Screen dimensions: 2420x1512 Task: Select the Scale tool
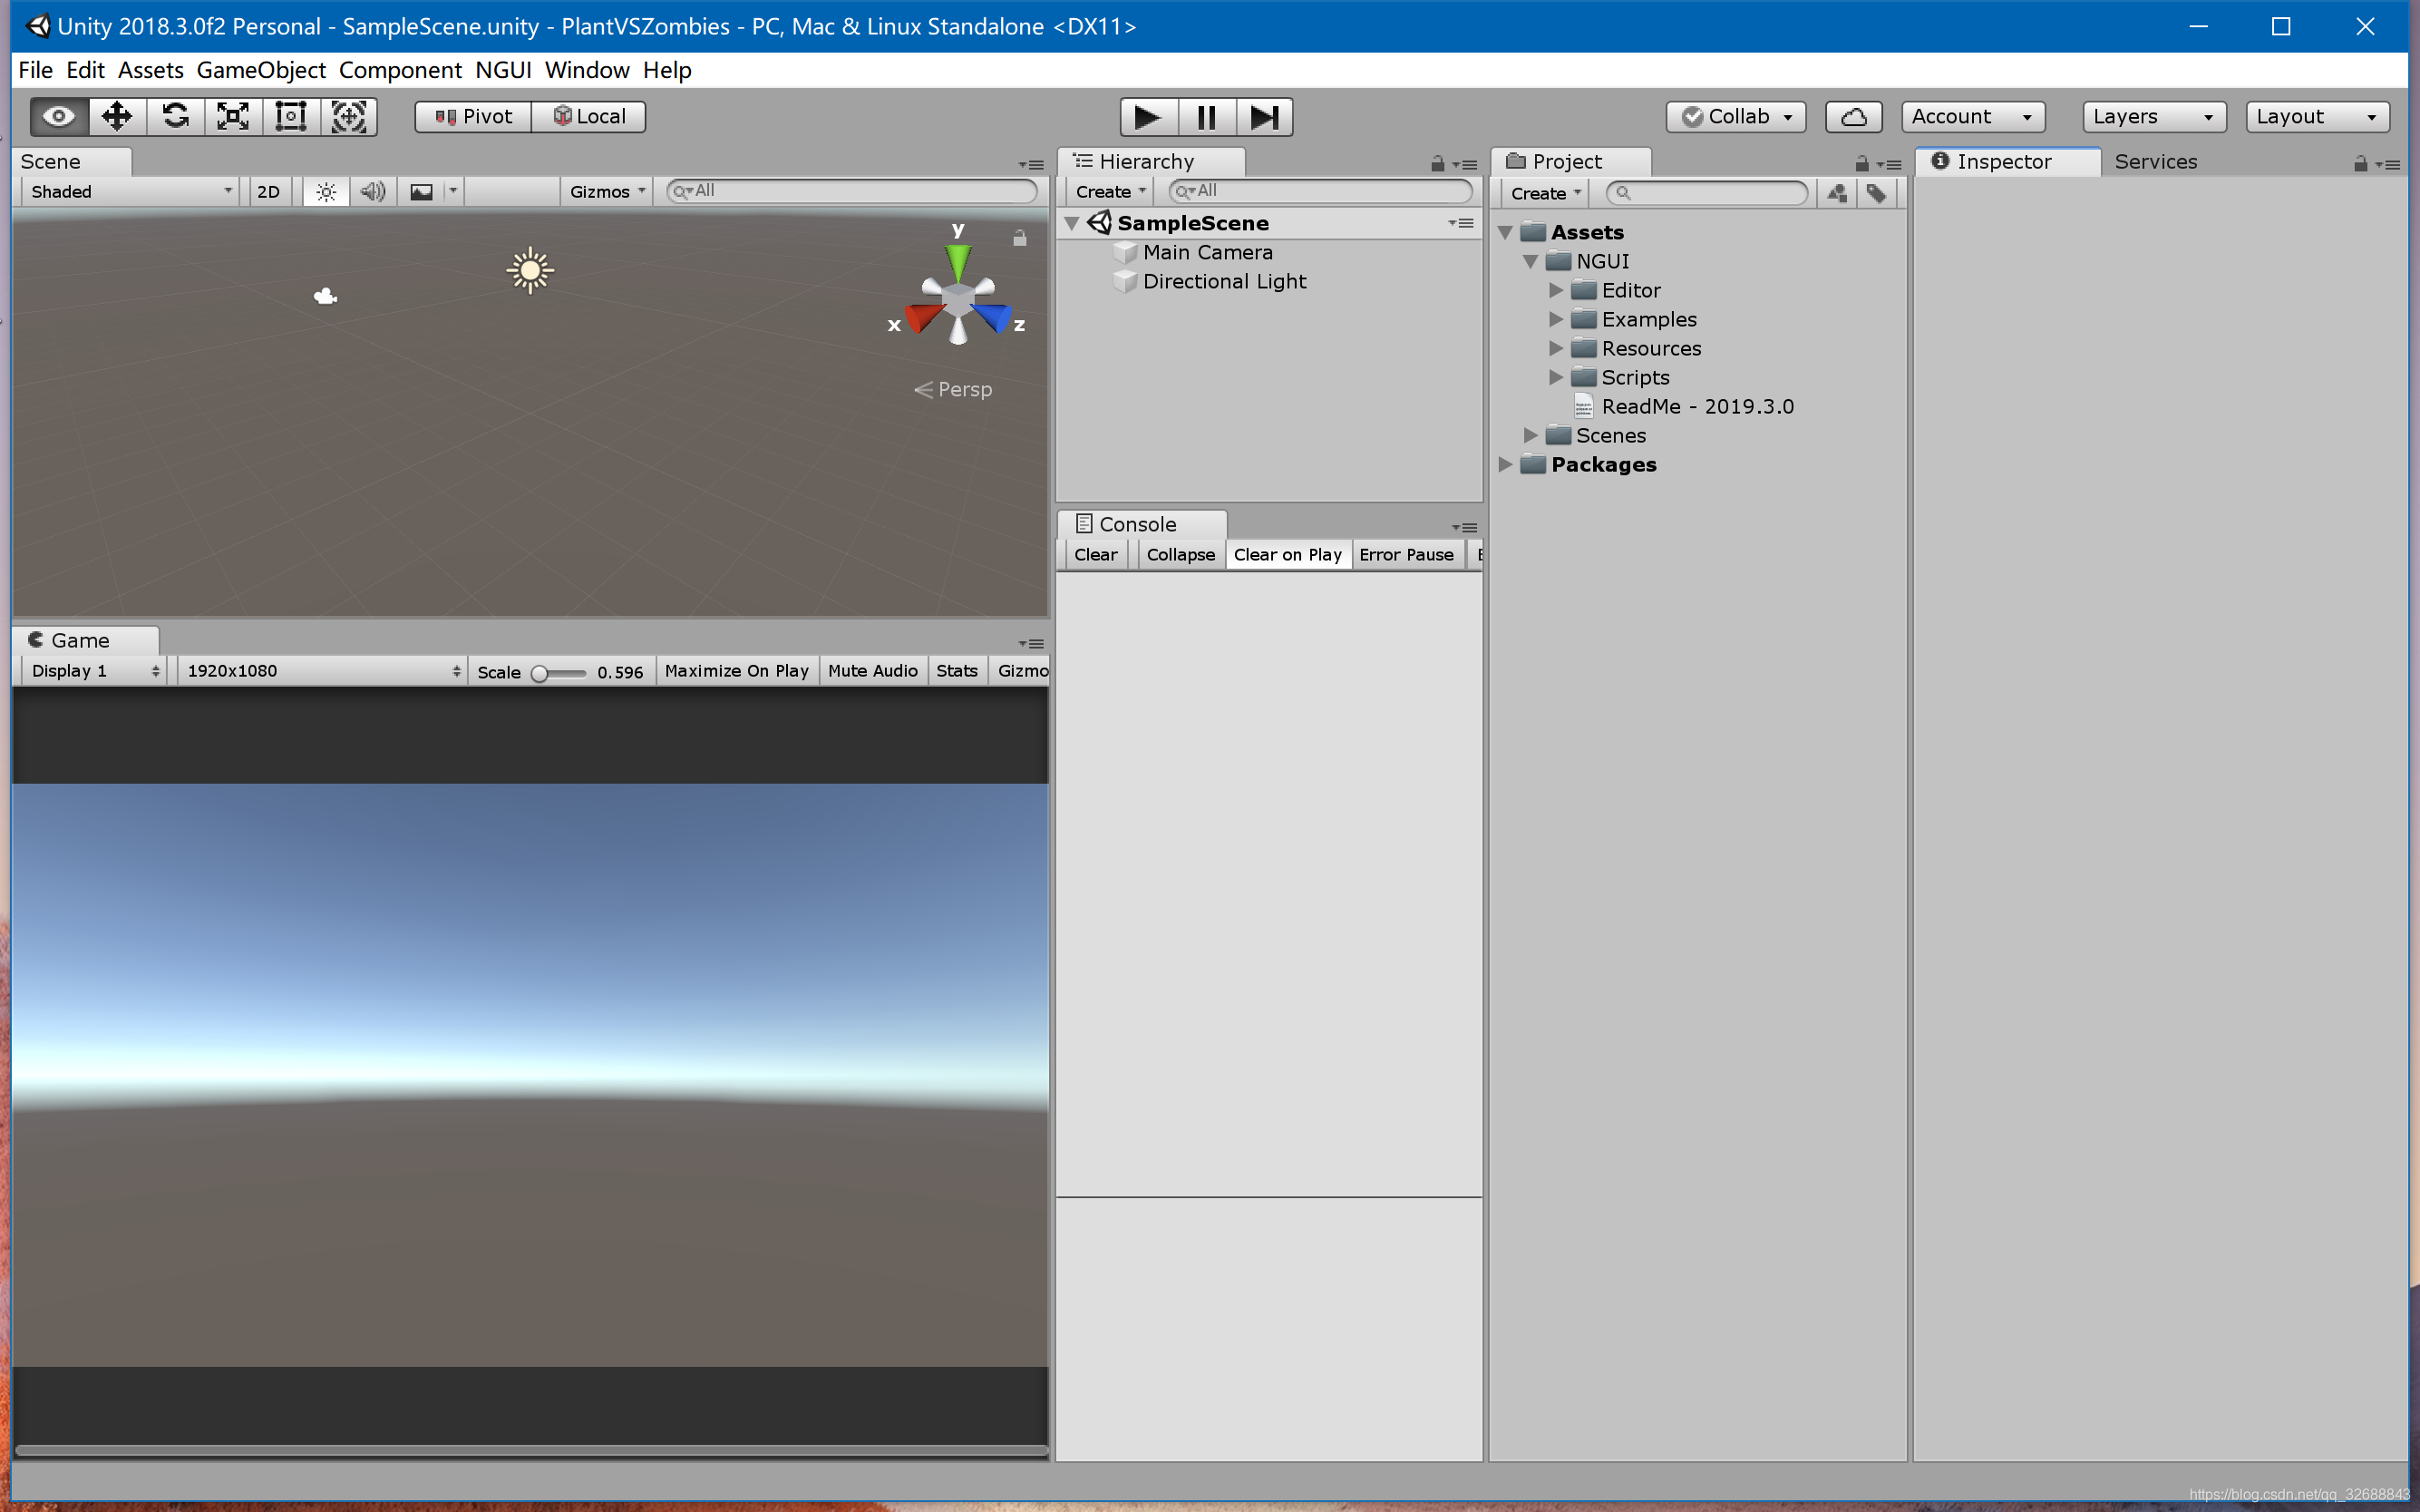pyautogui.click(x=233, y=116)
